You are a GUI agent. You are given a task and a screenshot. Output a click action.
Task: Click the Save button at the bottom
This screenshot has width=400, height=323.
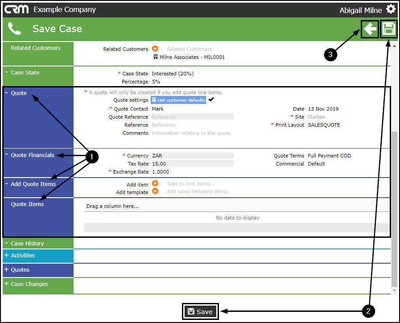click(x=200, y=311)
